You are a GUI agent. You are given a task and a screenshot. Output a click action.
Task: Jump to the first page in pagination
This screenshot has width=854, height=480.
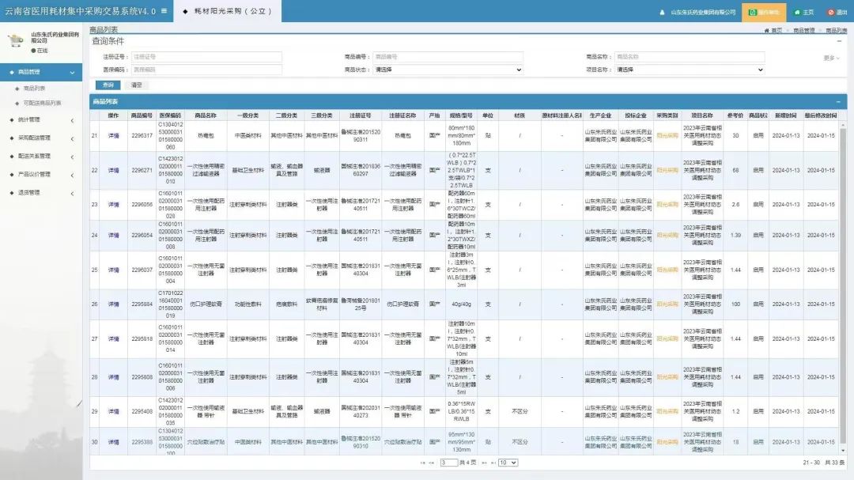click(422, 463)
